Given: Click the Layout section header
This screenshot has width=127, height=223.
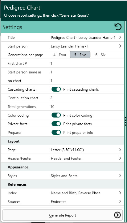Looking at the screenshot, I should [14, 141].
